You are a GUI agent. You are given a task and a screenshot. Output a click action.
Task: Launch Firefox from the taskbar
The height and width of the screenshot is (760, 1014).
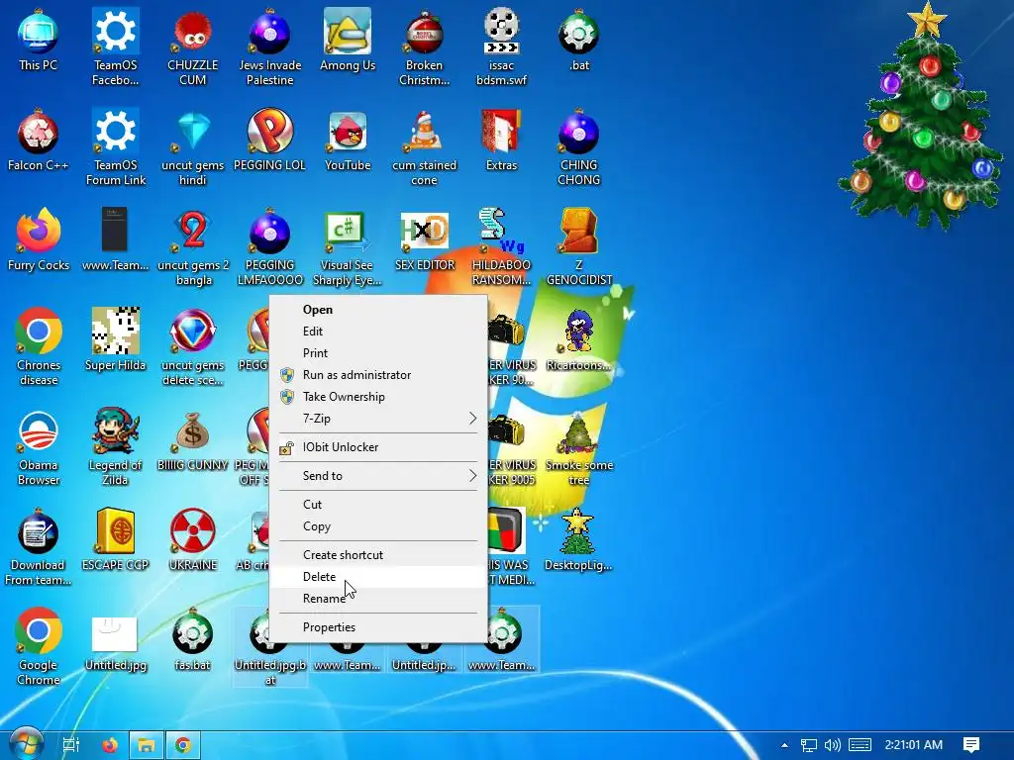[110, 745]
